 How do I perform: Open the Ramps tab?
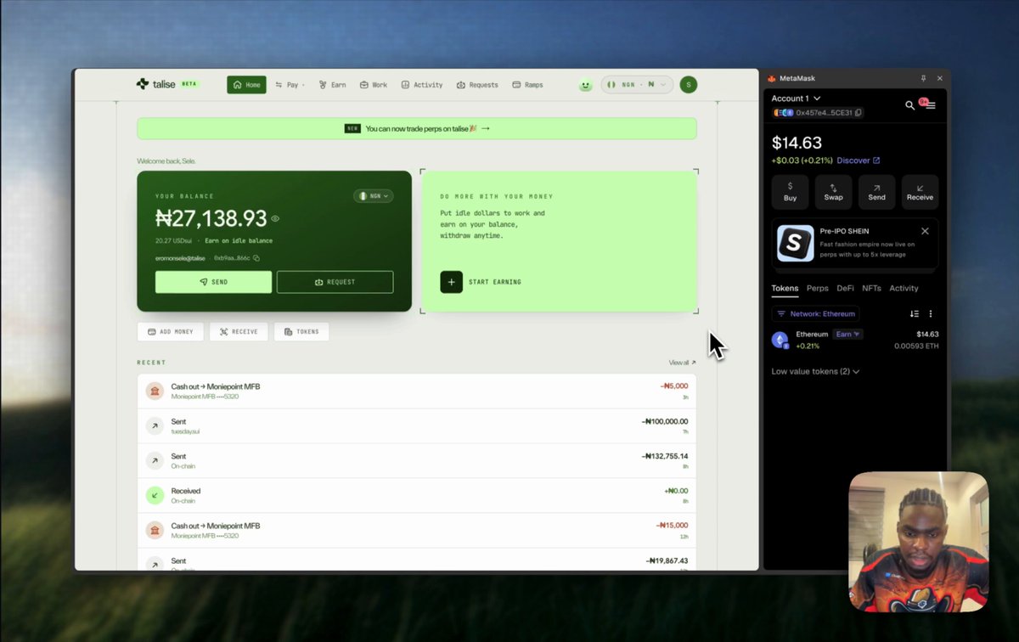527,85
